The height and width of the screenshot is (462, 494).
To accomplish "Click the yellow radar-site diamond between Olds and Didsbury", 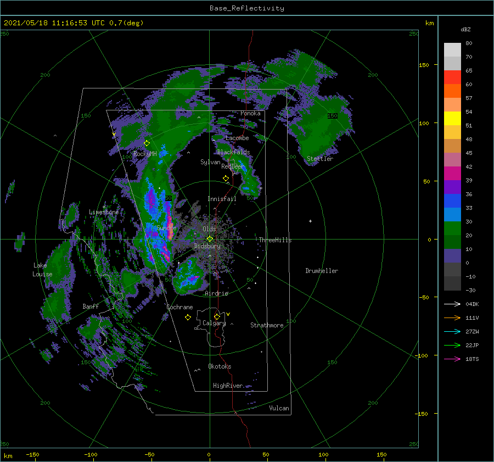I will click(x=210, y=239).
